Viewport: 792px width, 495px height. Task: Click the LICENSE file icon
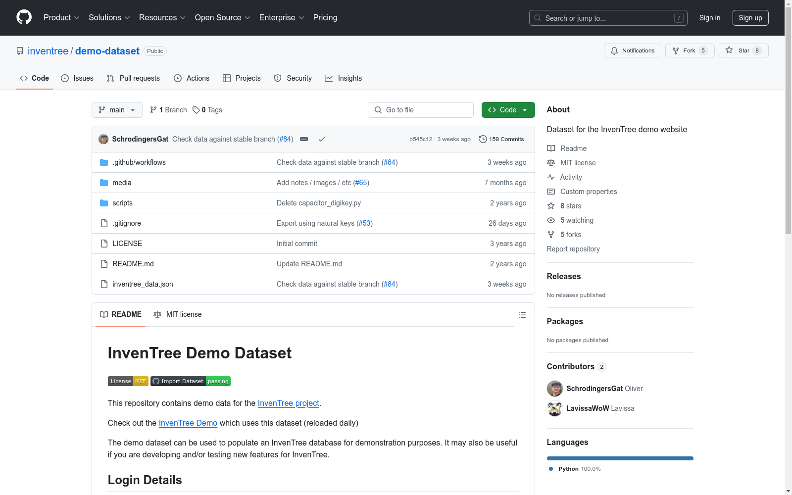click(104, 244)
